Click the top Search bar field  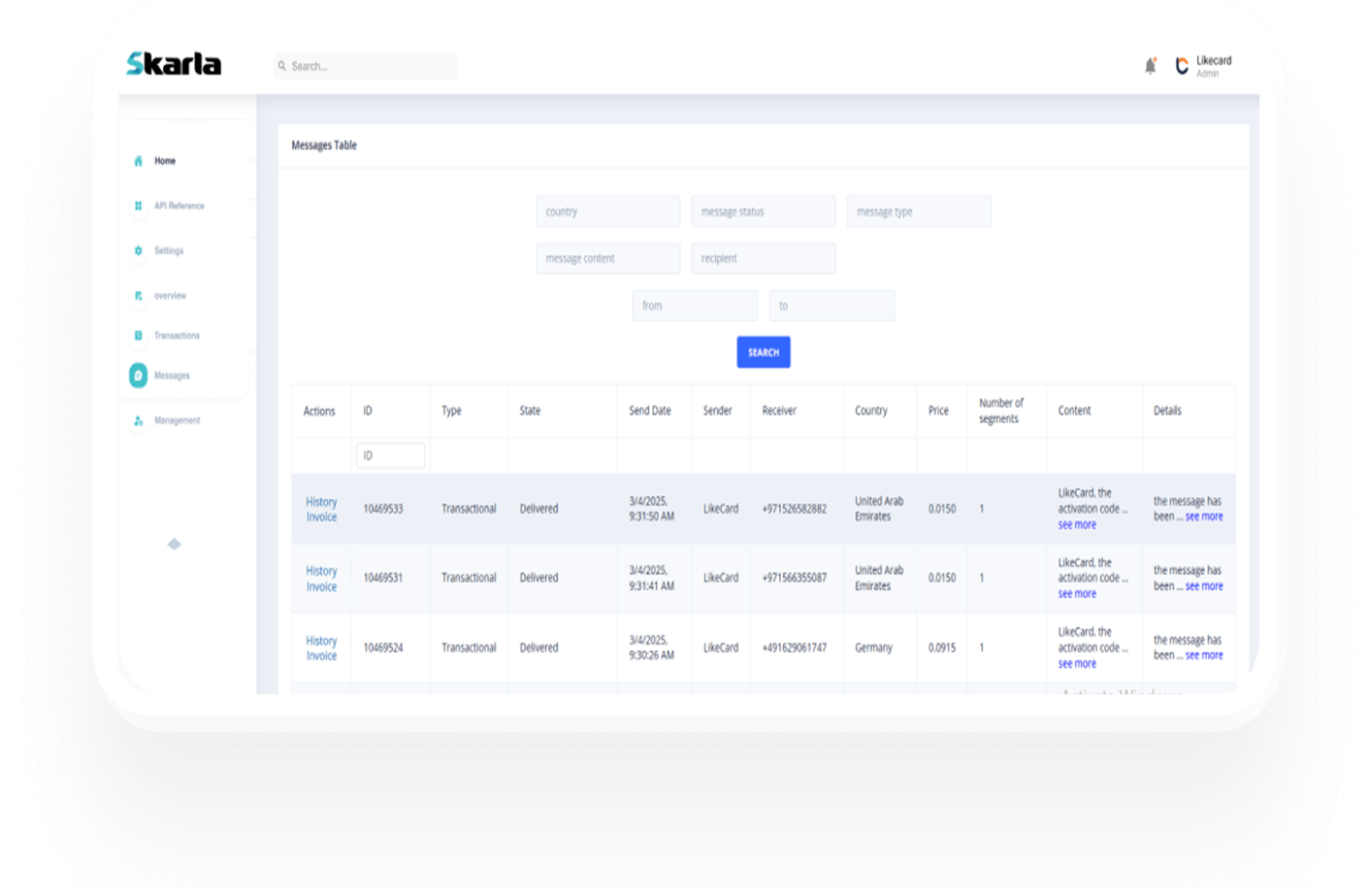pos(369,66)
